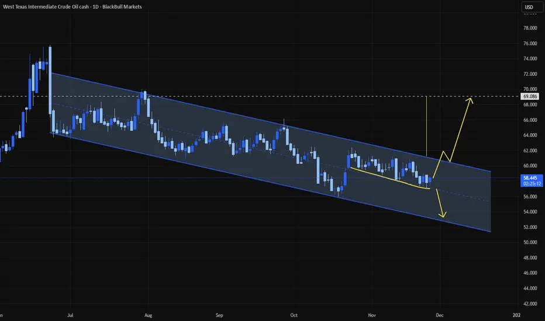Click the 78.000 price axis label
Screen dimensions: 545x321
530,28
